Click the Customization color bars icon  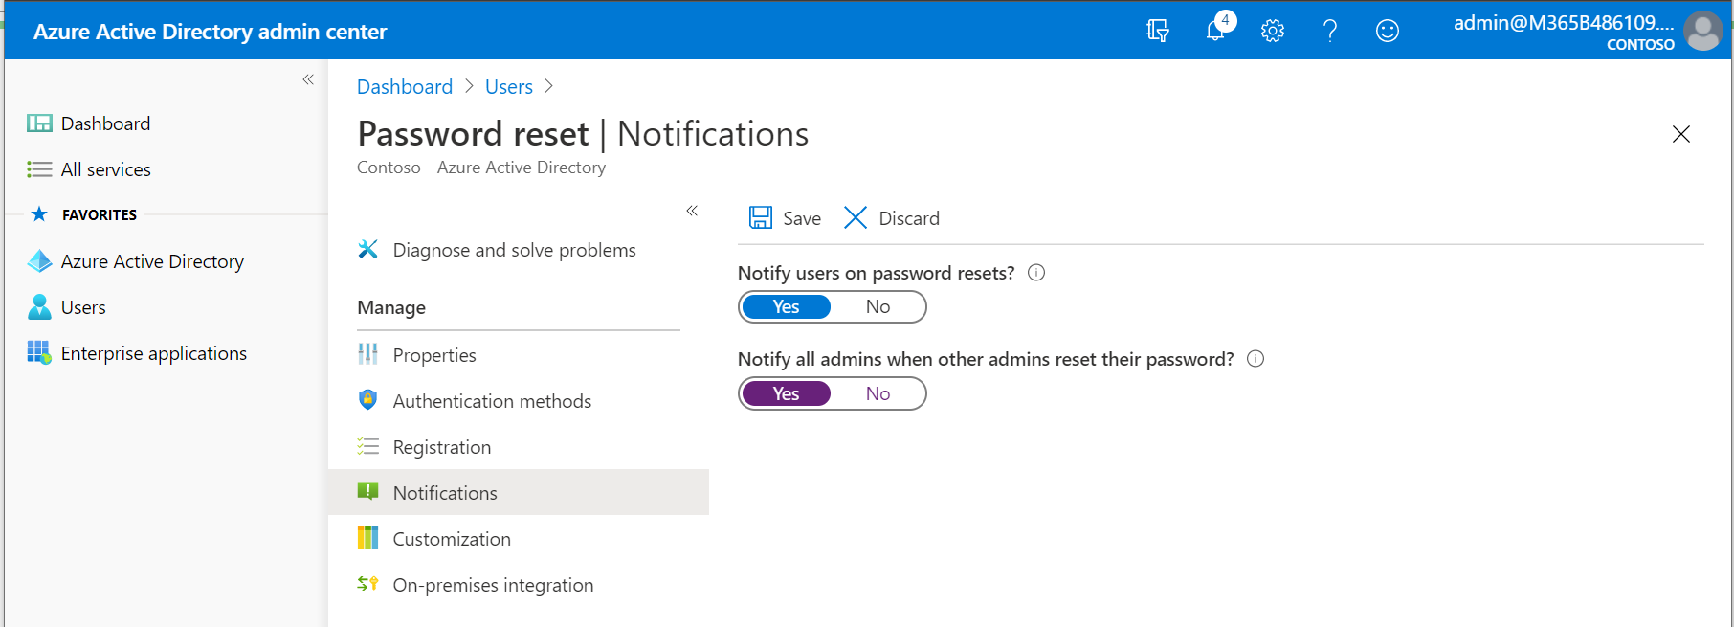coord(367,538)
